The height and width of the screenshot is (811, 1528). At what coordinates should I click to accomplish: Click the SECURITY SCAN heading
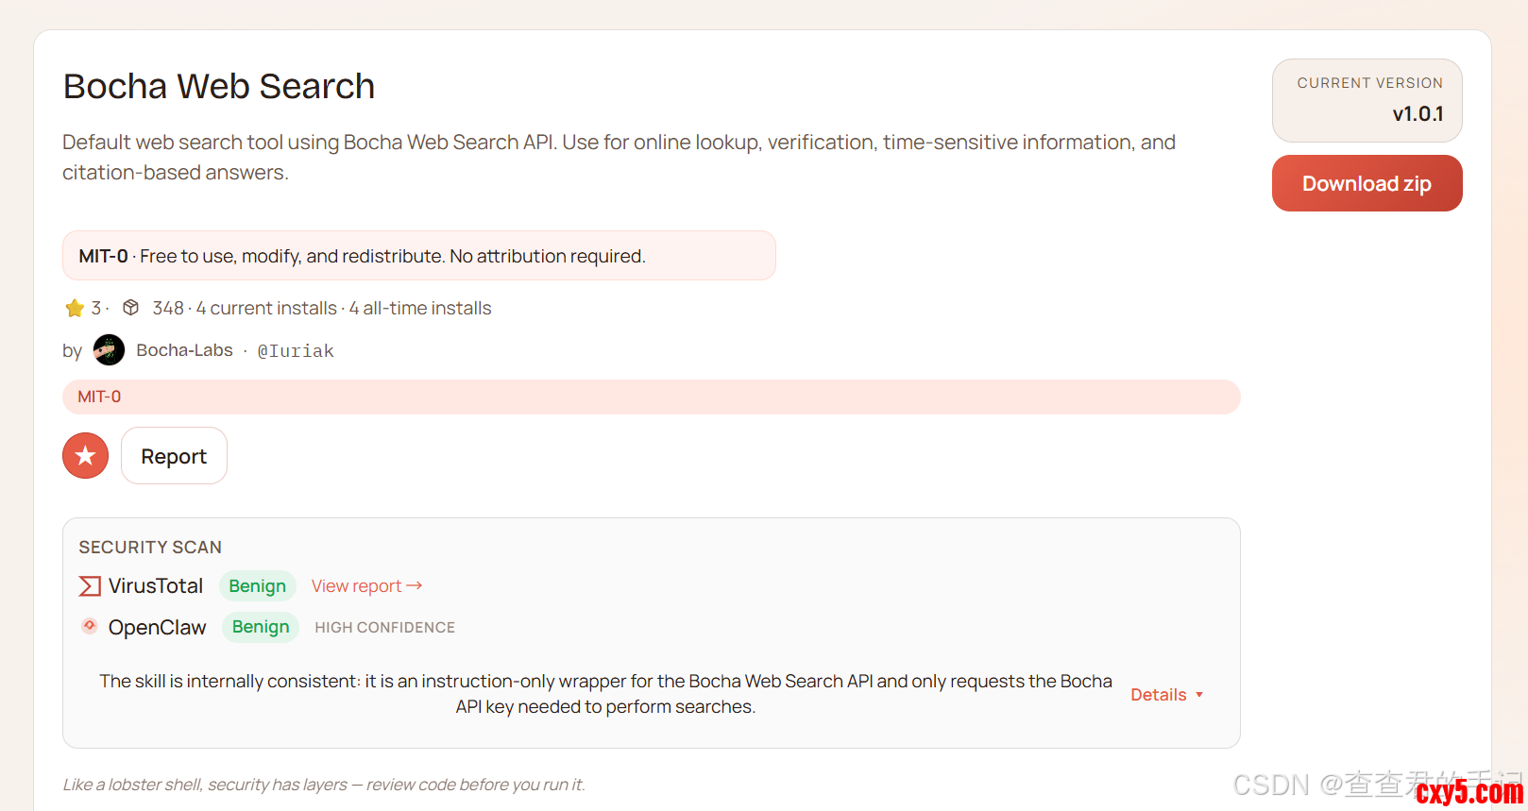[x=150, y=548]
